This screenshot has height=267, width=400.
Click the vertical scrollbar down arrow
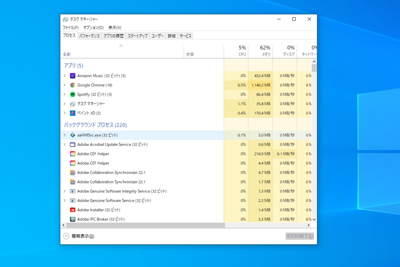314,219
